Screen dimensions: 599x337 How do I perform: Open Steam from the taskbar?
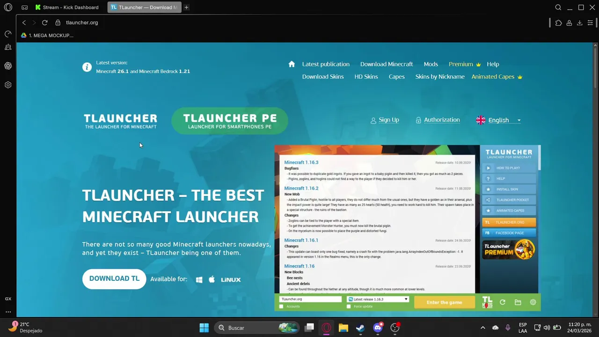click(x=360, y=328)
